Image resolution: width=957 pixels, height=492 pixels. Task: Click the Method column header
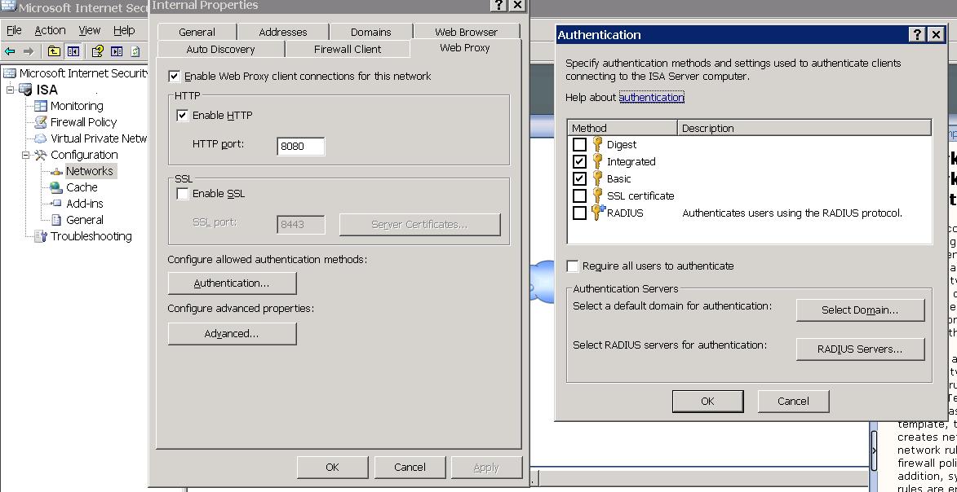click(622, 128)
